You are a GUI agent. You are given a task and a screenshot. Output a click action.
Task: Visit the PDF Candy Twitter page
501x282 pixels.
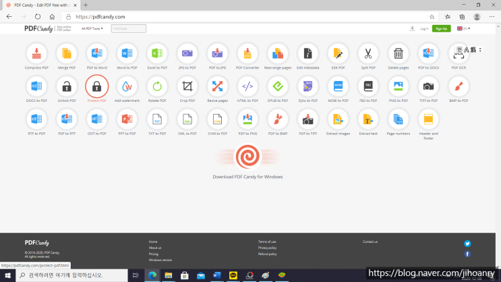[x=467, y=244]
